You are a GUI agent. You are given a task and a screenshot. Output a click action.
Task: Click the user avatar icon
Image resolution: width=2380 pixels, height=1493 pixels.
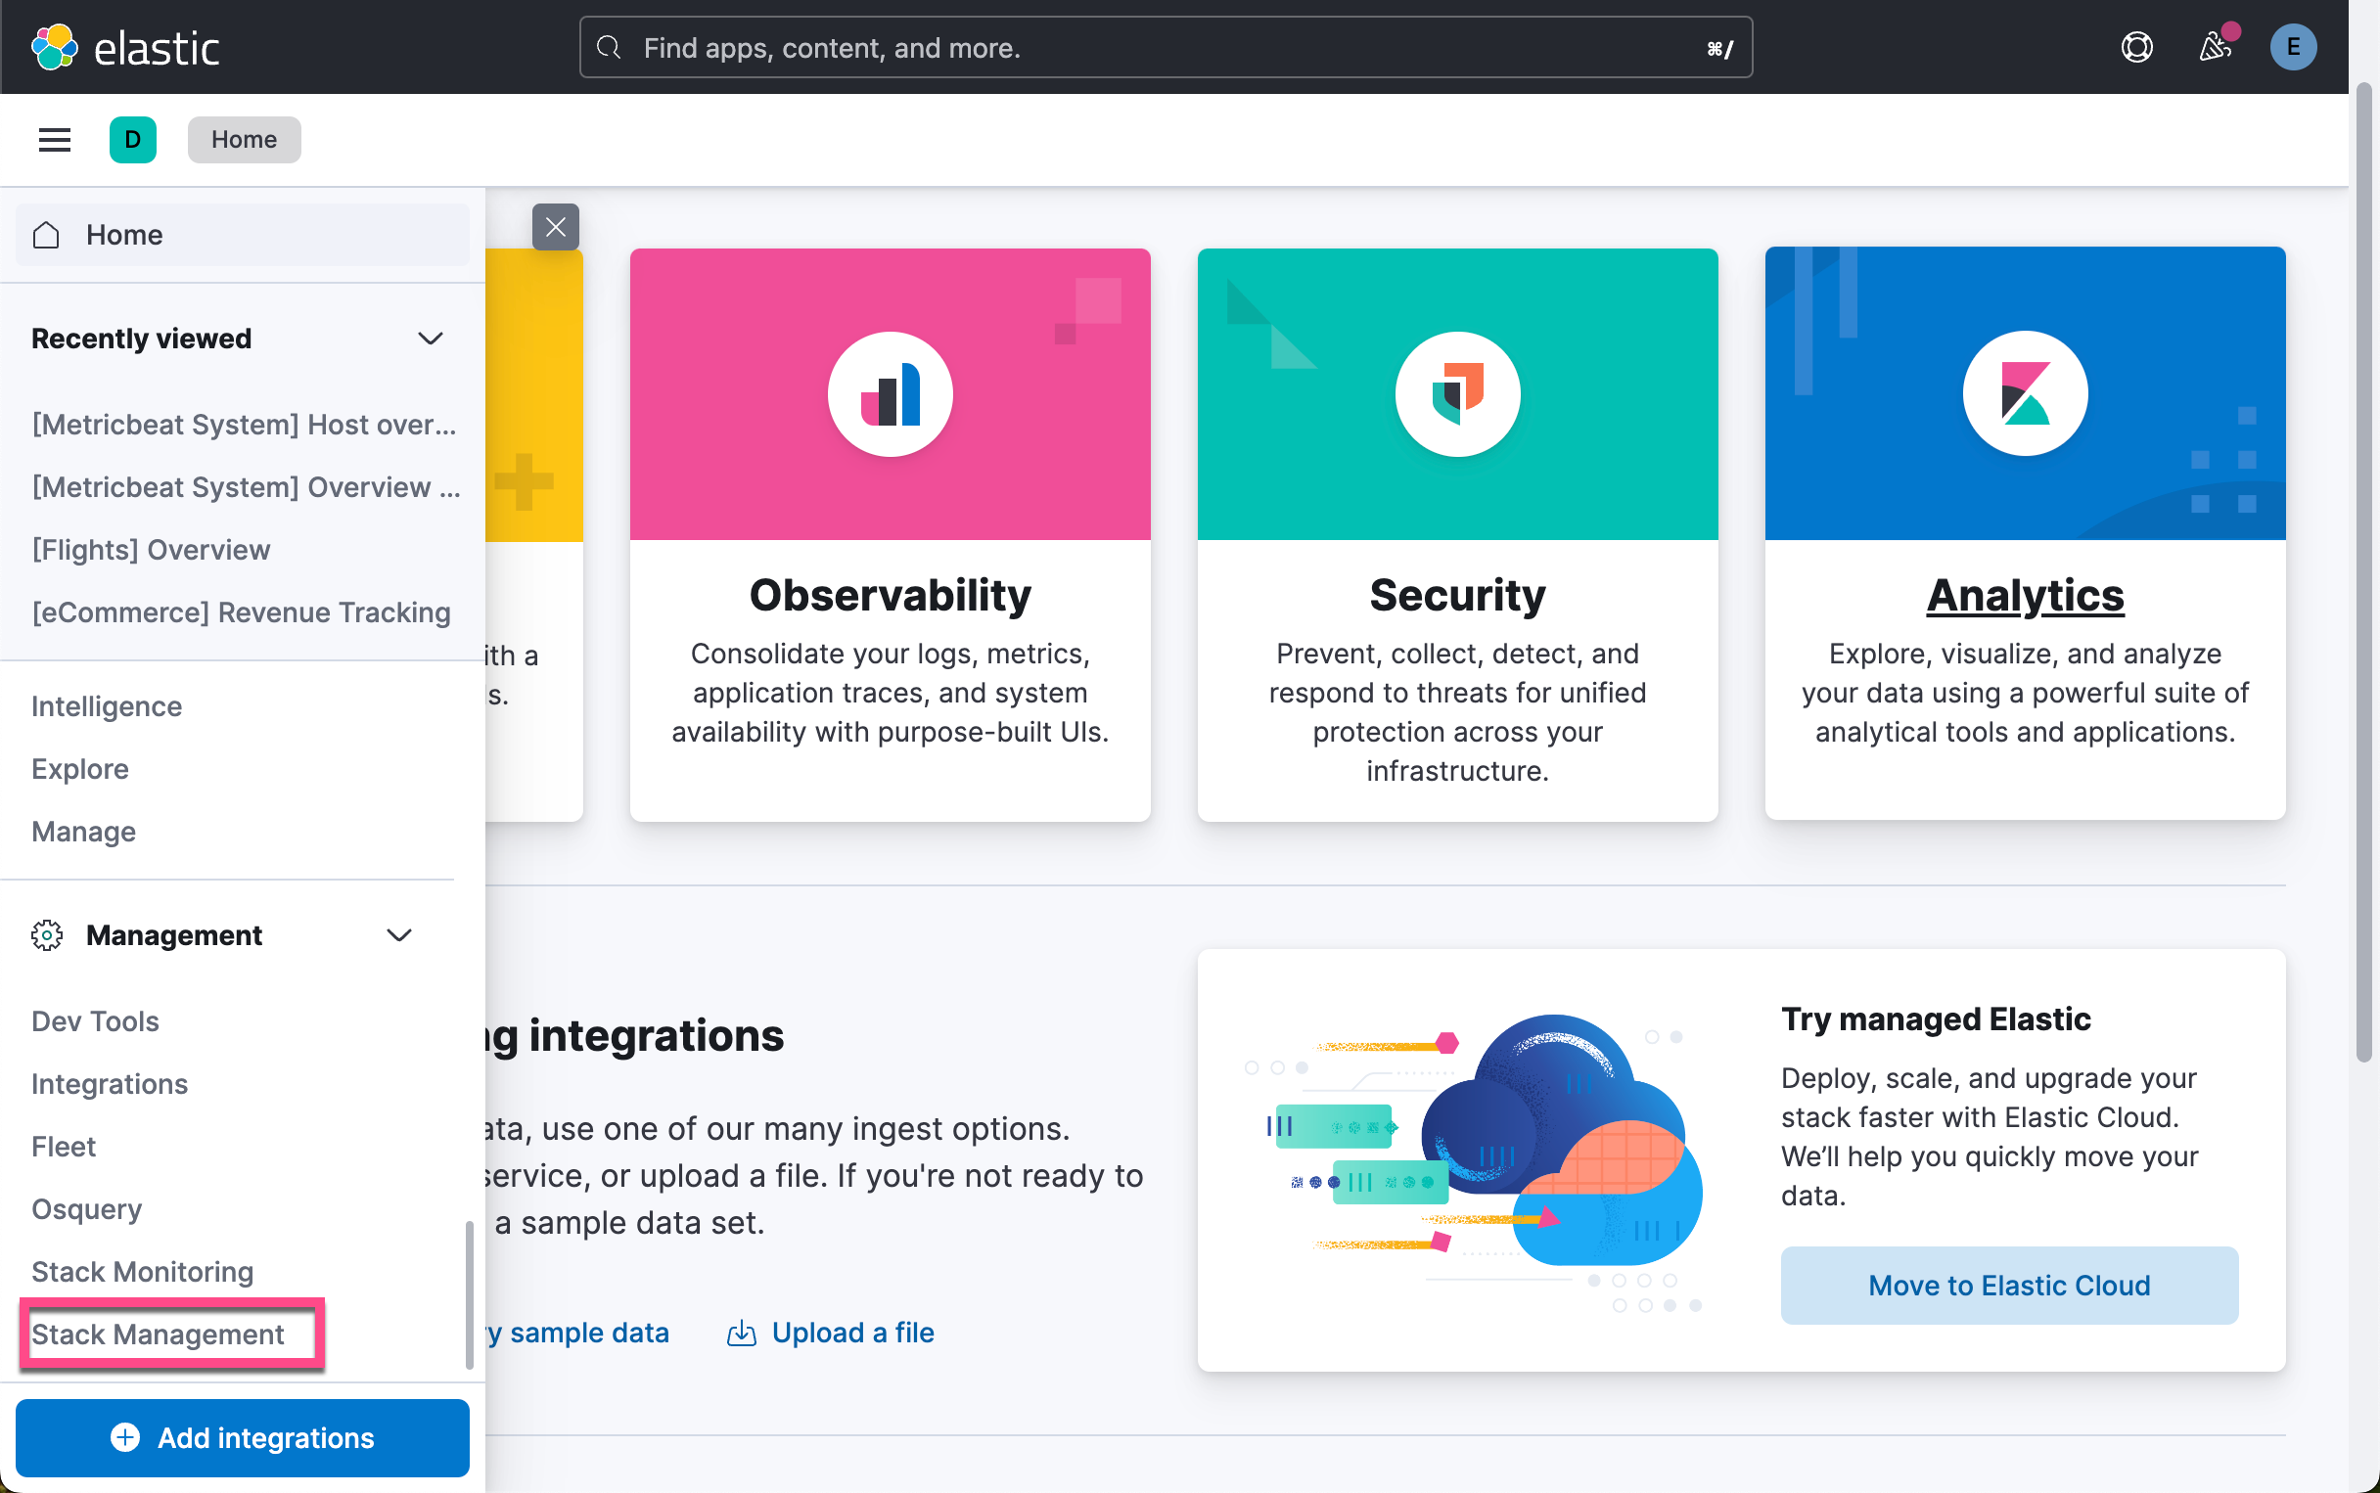pos(2293,46)
